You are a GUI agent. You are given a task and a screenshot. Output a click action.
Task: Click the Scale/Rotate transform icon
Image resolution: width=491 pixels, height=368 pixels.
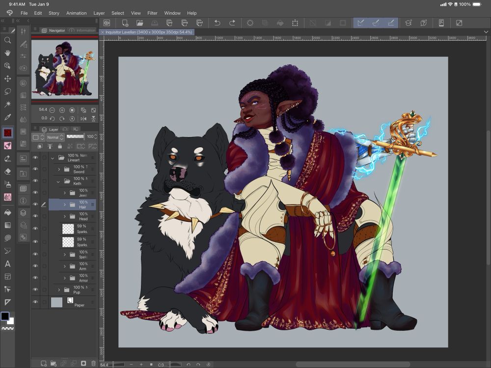295,23
